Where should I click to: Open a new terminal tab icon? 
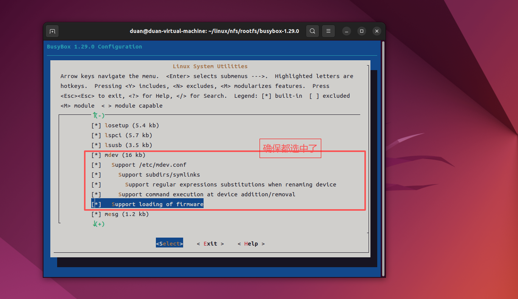52,31
